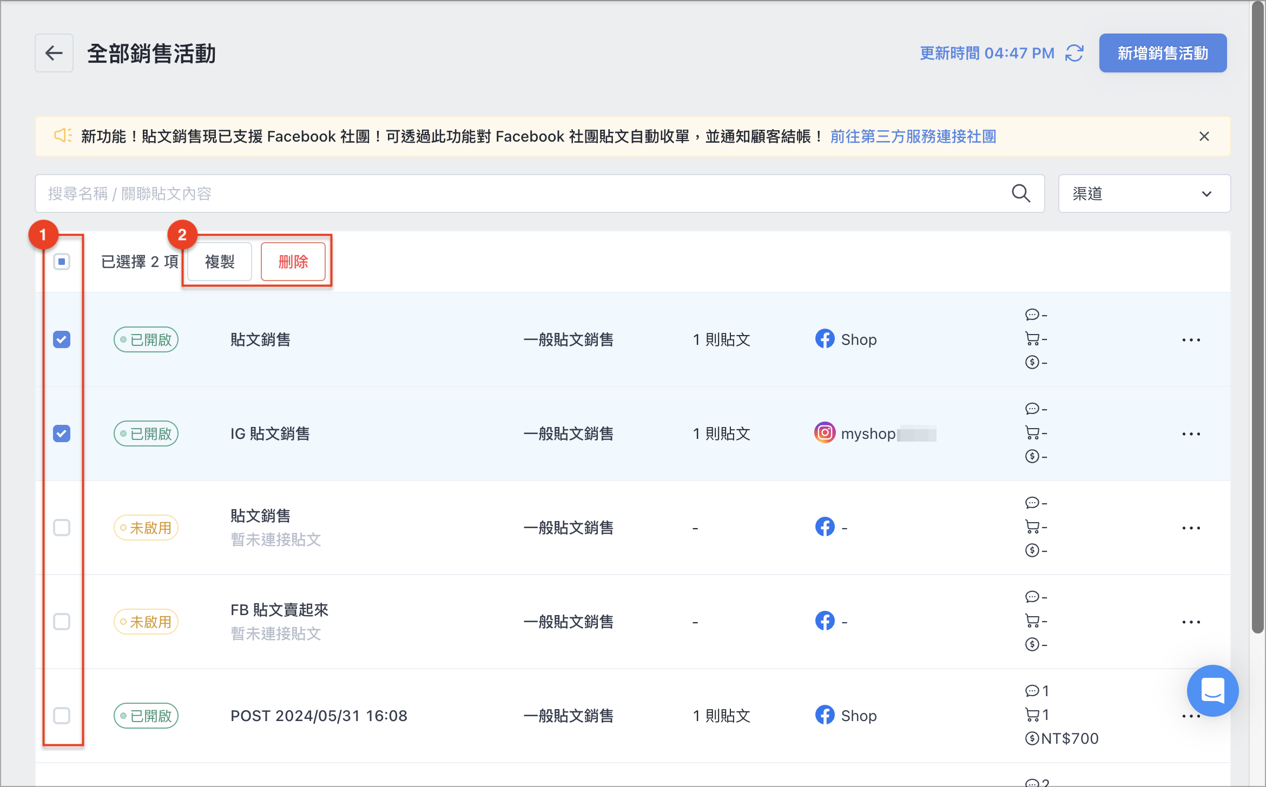Click dollar icon in FB 貼文賣起來 row
Image resolution: width=1266 pixels, height=787 pixels.
pyautogui.click(x=1032, y=644)
